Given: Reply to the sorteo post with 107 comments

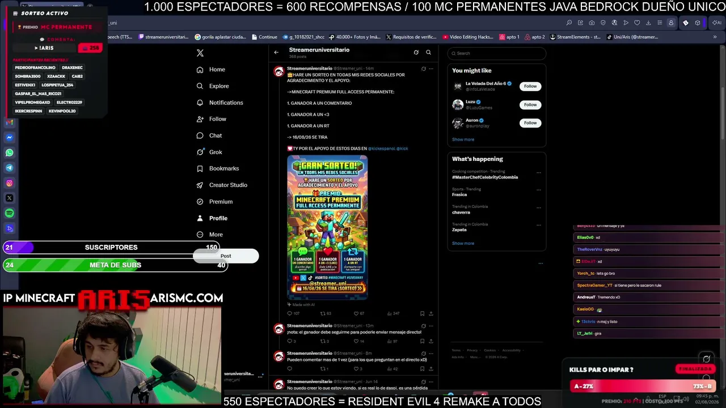Looking at the screenshot, I should [293, 313].
